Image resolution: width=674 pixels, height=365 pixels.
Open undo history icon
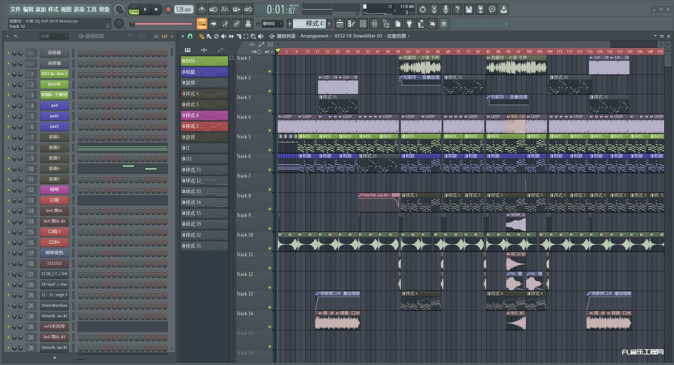click(x=423, y=9)
